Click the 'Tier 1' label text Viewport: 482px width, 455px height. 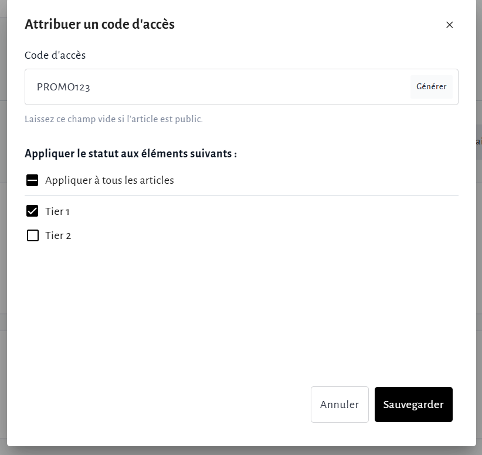pyautogui.click(x=57, y=211)
